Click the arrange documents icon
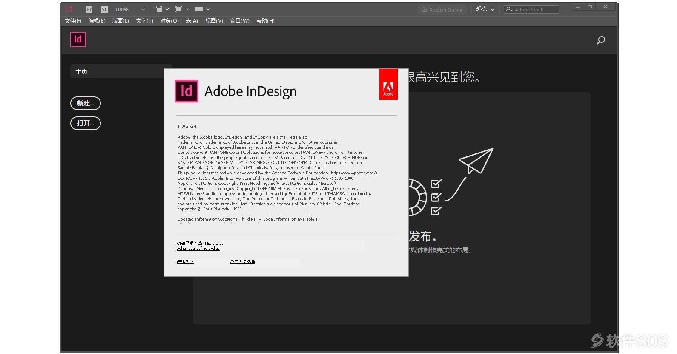Viewport: 677px width, 354px height. 199,9
